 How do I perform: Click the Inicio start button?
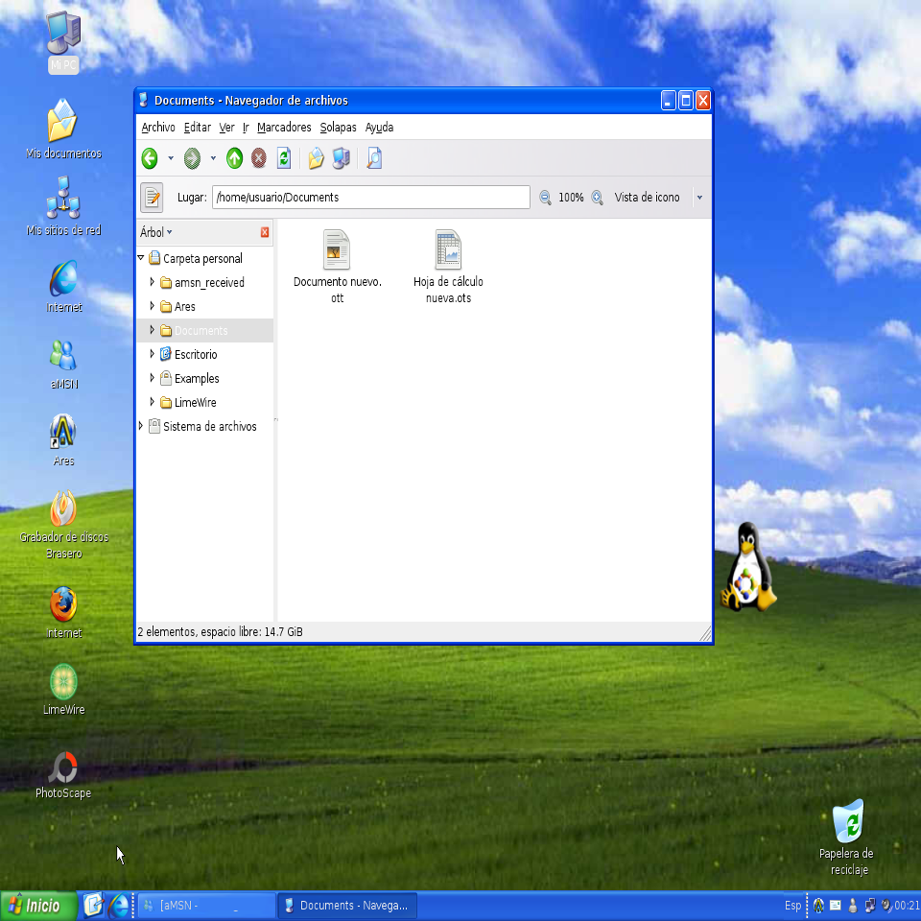coord(38,906)
